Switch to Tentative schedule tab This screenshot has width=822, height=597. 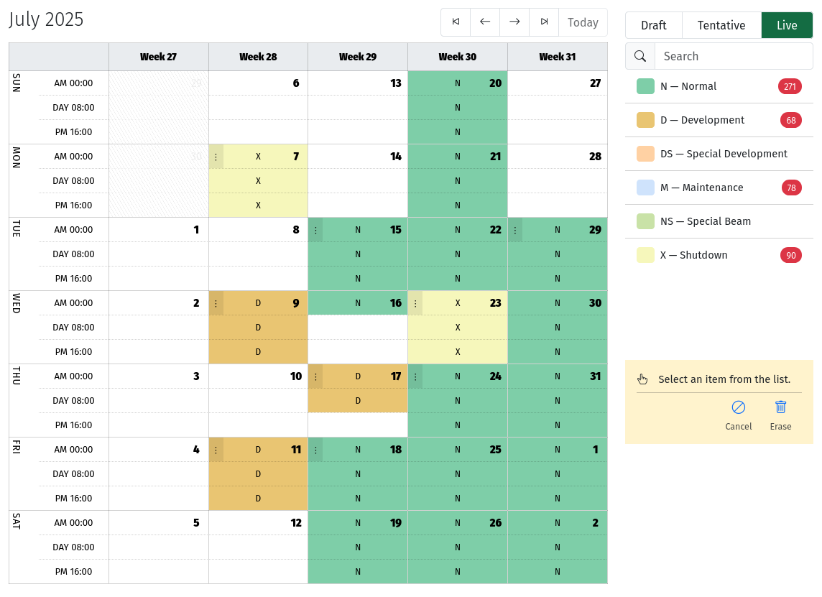(x=721, y=25)
